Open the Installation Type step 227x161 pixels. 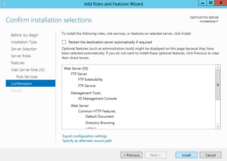click(24, 42)
